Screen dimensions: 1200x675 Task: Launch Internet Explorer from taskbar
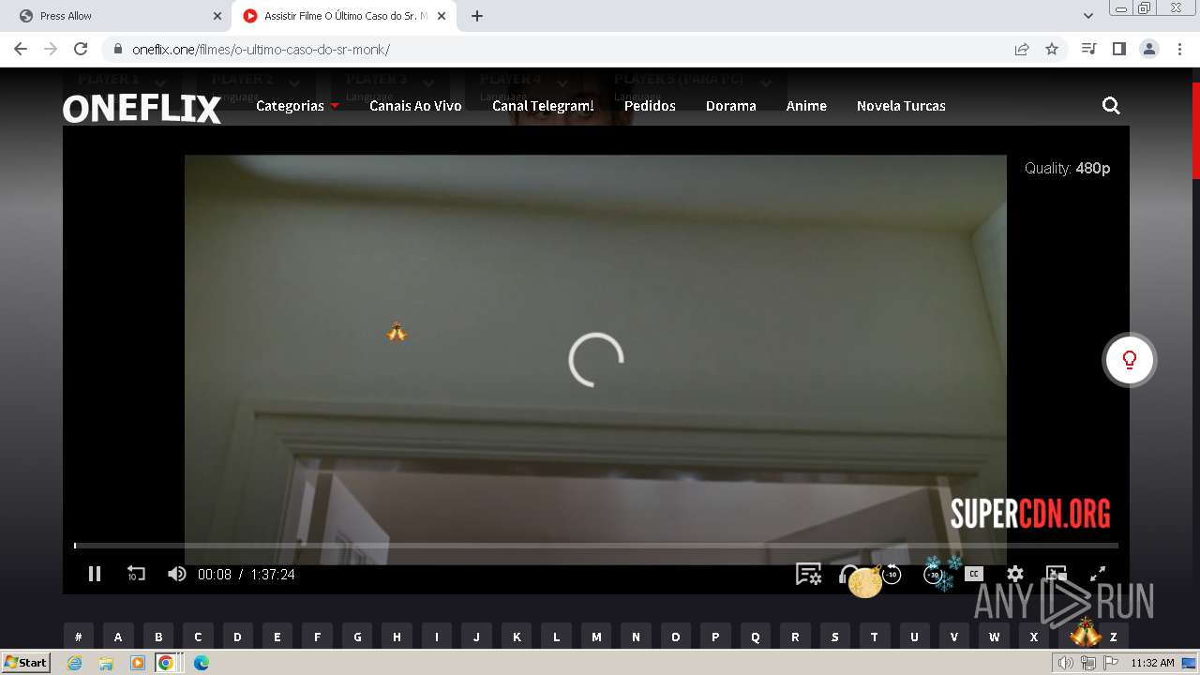tap(74, 663)
